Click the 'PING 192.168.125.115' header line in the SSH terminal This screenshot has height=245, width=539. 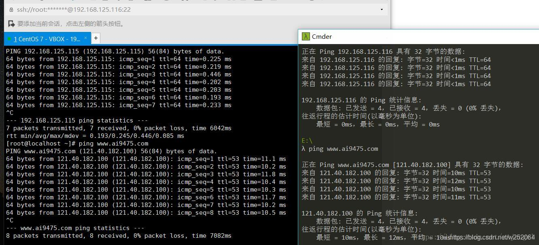point(115,51)
